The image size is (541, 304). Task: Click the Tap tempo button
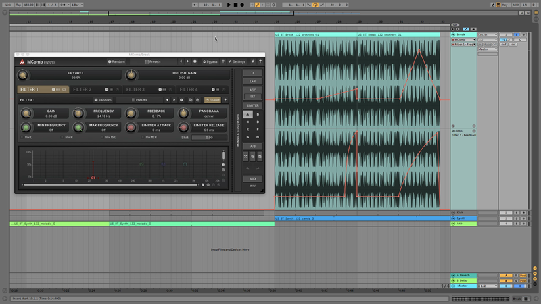click(x=18, y=5)
